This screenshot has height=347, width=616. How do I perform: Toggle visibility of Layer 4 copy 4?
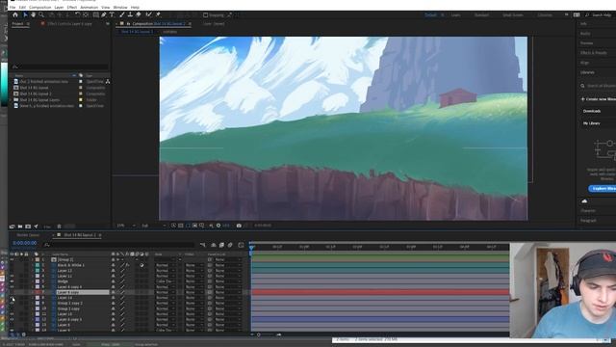[x=12, y=287]
